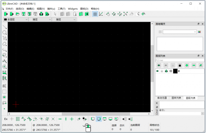Image resolution: width=206 pixels, height=133 pixels.
Task: Click Auto zoom icon
Action: 125,14
